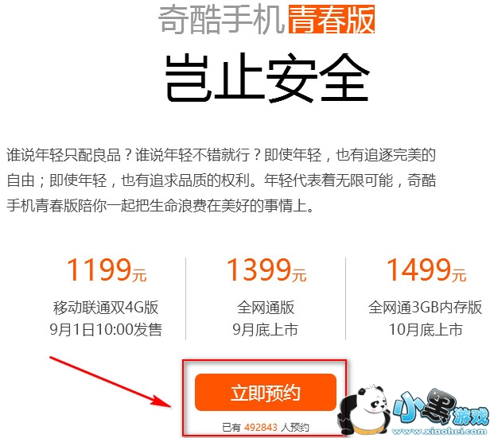Click the 青春版 orange label in title
This screenshot has width=490, height=438.
coord(332,20)
